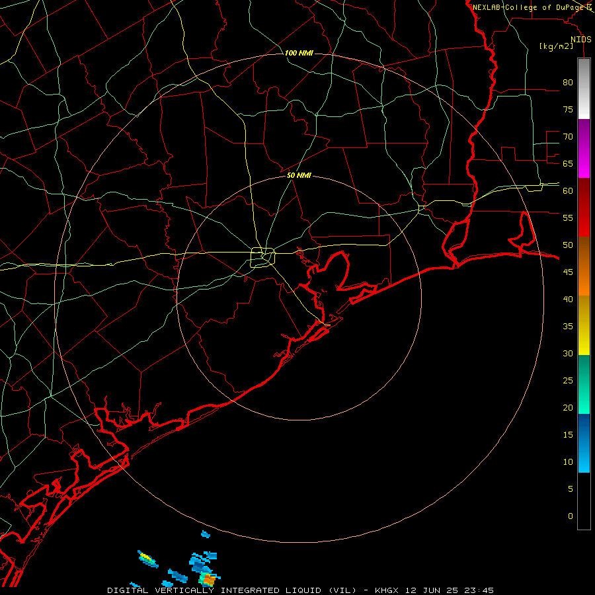This screenshot has width=595, height=595.
Task: Click the NIDS label
Action: tap(580, 40)
